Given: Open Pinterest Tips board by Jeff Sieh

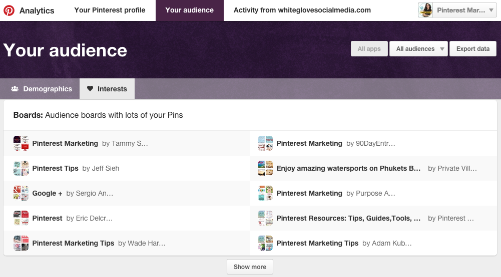Looking at the screenshot, I should 55,168.
